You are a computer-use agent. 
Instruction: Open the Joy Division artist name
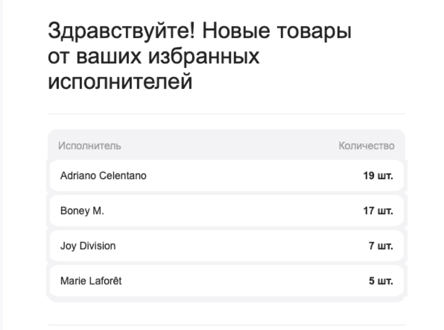88,246
